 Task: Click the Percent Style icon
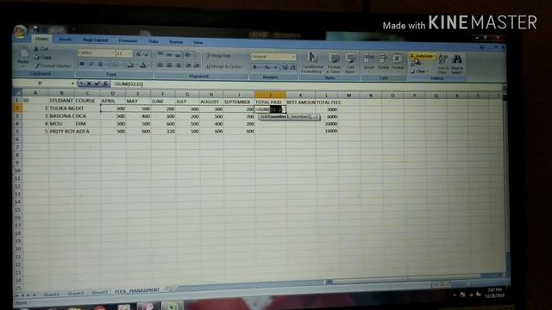click(x=267, y=67)
